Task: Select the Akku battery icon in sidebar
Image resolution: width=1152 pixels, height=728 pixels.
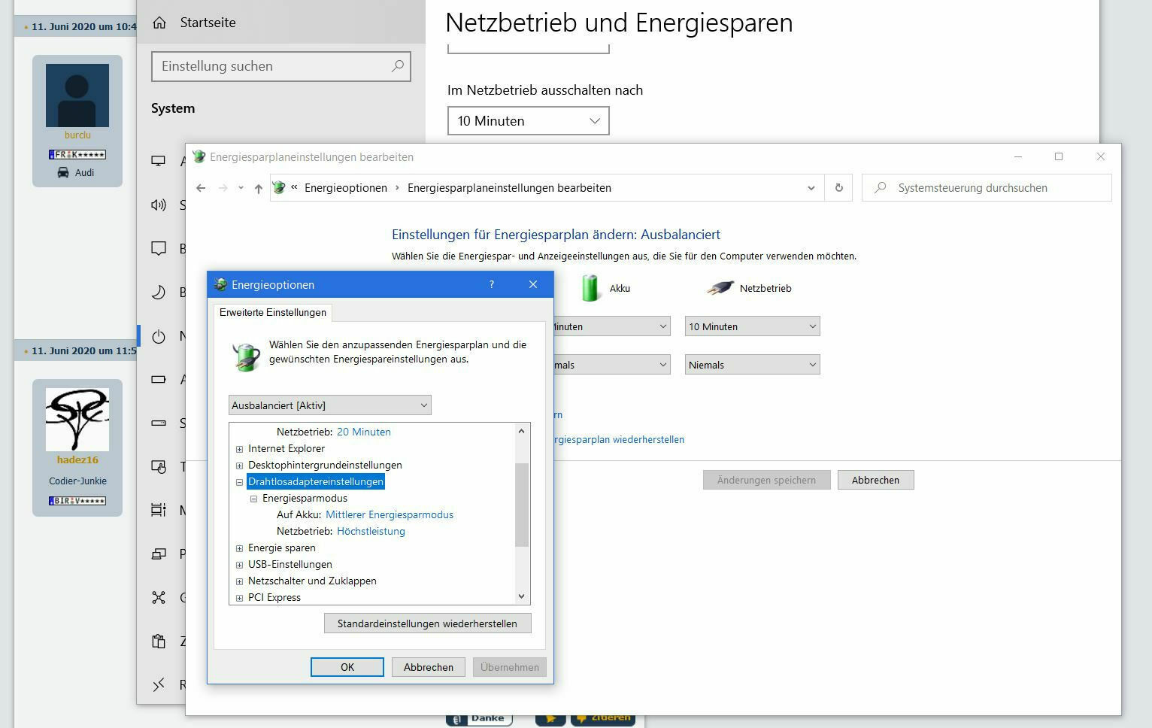Action: [159, 379]
